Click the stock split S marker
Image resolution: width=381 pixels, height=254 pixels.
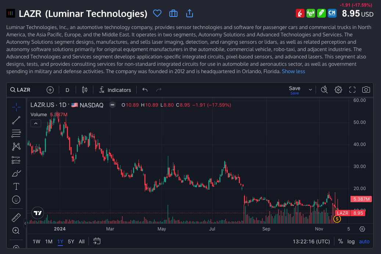pyautogui.click(x=337, y=219)
